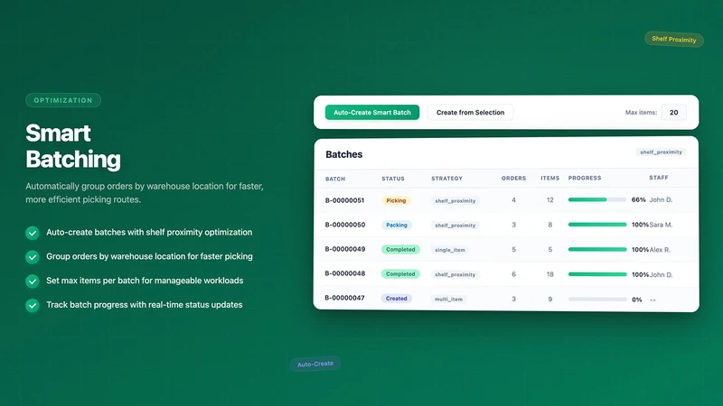The image size is (723, 406).
Task: Click the ITEMS column header
Action: (x=550, y=178)
